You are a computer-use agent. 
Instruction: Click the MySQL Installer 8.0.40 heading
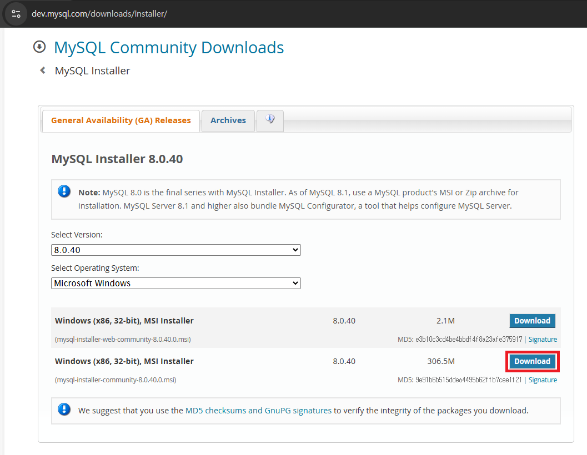click(x=117, y=159)
